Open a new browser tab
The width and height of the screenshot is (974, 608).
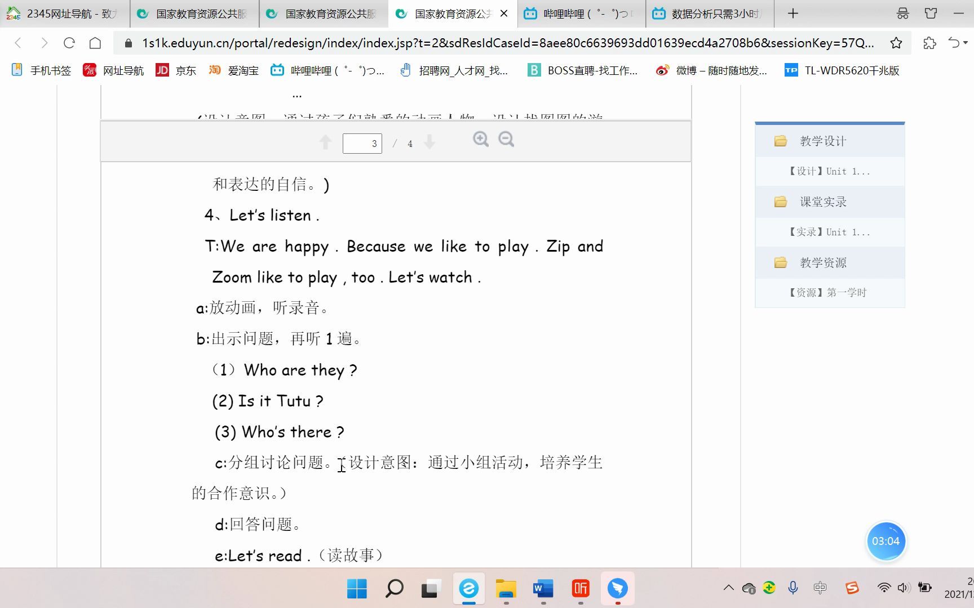point(793,14)
